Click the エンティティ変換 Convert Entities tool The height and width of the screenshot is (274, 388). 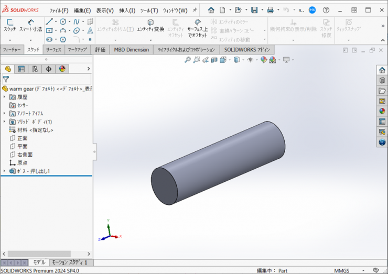150,25
